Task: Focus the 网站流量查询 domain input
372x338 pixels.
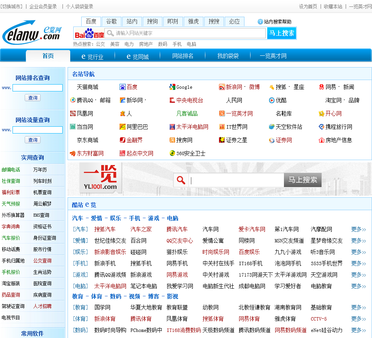Action: tap(38, 130)
